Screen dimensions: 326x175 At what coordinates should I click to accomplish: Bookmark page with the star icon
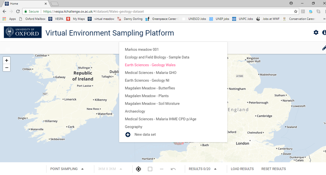click(x=295, y=11)
